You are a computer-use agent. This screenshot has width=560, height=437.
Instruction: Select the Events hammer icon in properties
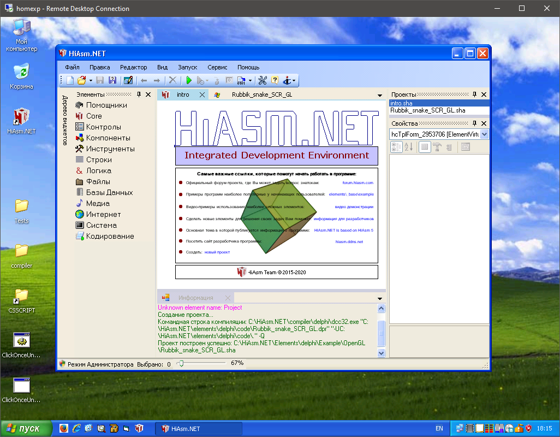tap(437, 147)
